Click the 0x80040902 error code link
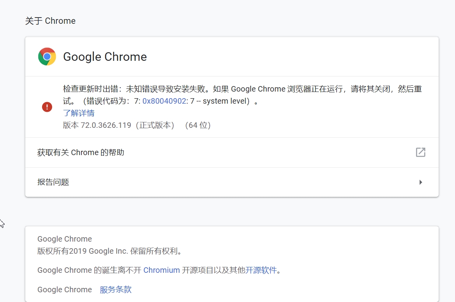The width and height of the screenshot is (455, 302). (164, 101)
